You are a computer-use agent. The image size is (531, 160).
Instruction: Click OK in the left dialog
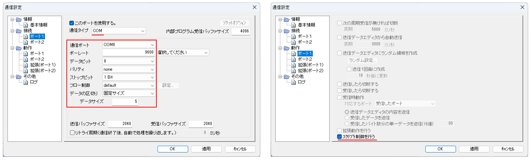point(172,149)
